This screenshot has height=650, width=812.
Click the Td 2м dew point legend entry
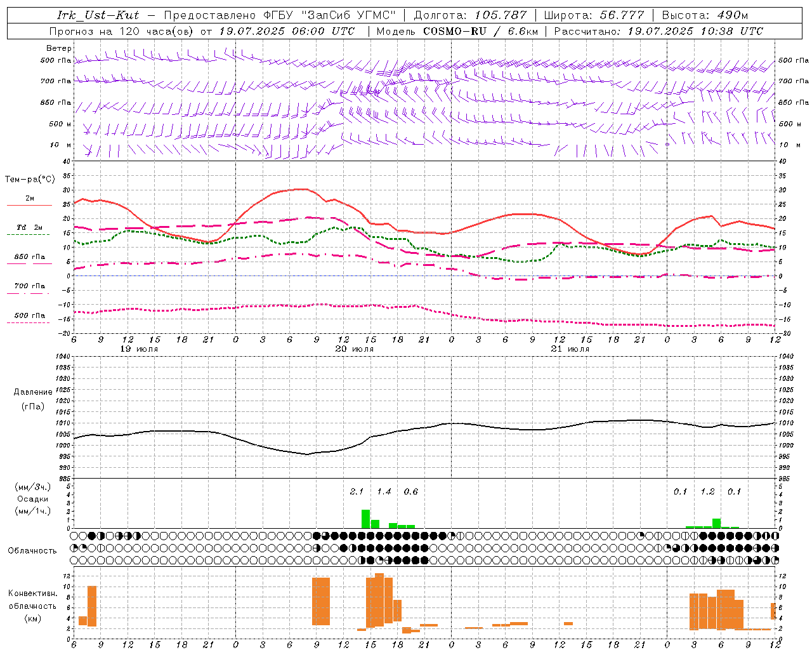(29, 227)
